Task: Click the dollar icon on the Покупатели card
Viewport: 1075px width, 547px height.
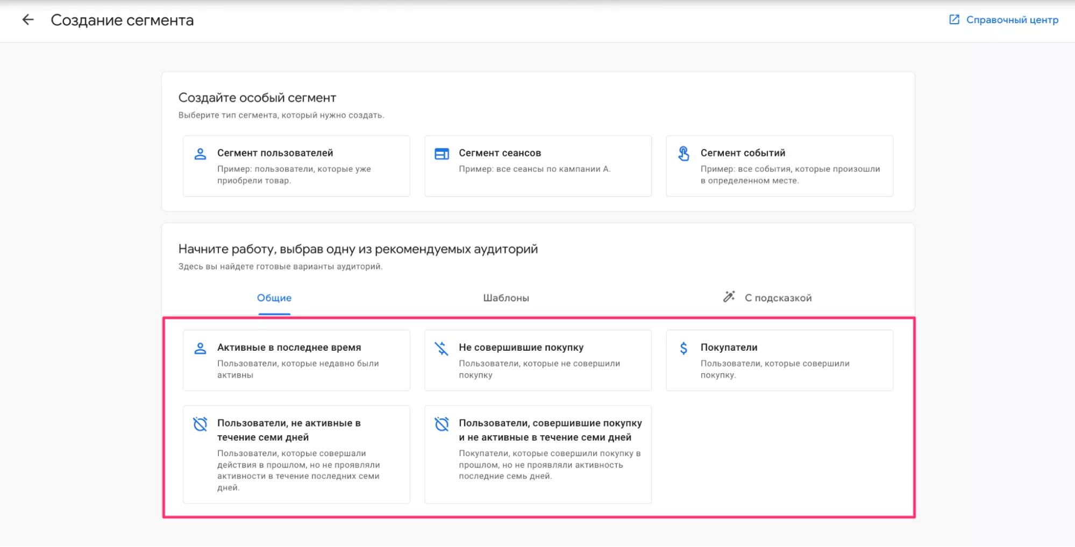Action: click(x=683, y=348)
